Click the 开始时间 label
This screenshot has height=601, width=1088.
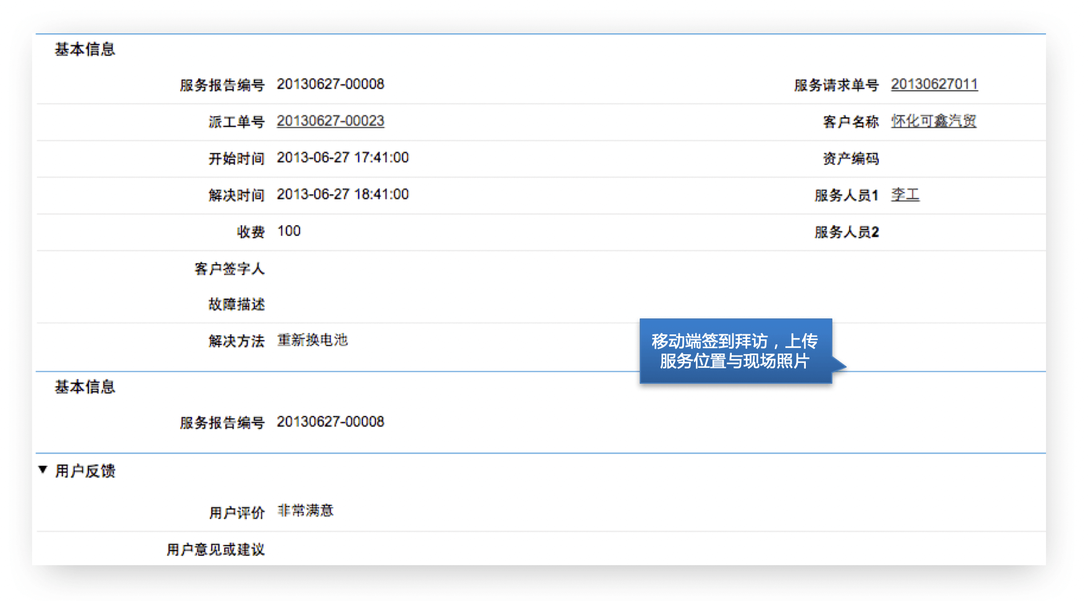tap(236, 159)
